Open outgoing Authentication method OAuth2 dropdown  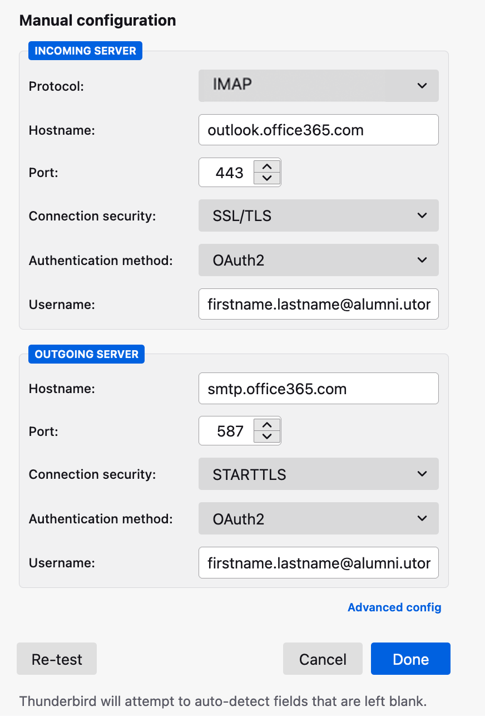coord(318,519)
